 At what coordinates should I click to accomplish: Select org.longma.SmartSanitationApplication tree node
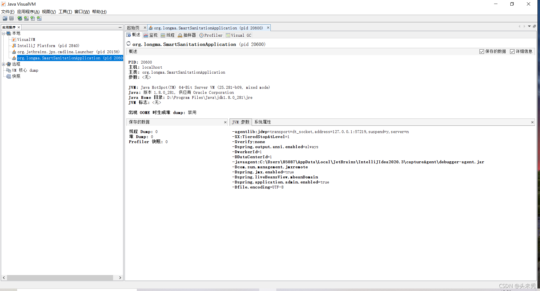pyautogui.click(x=70, y=58)
